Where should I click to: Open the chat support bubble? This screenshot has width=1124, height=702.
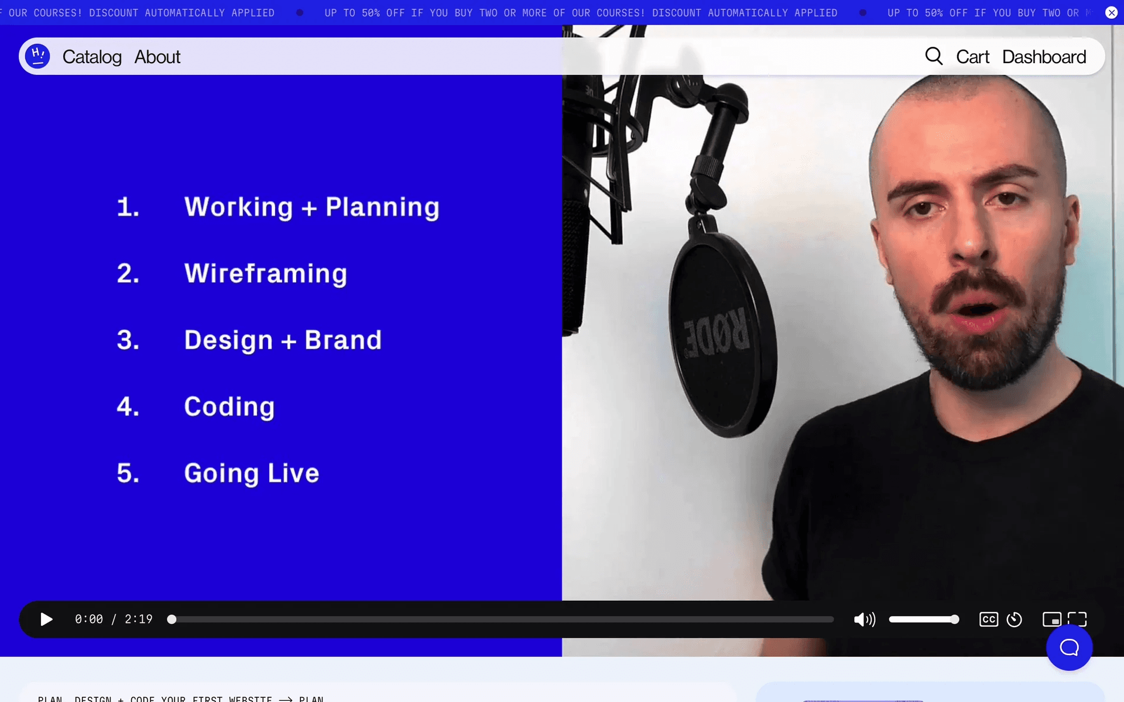tap(1069, 647)
